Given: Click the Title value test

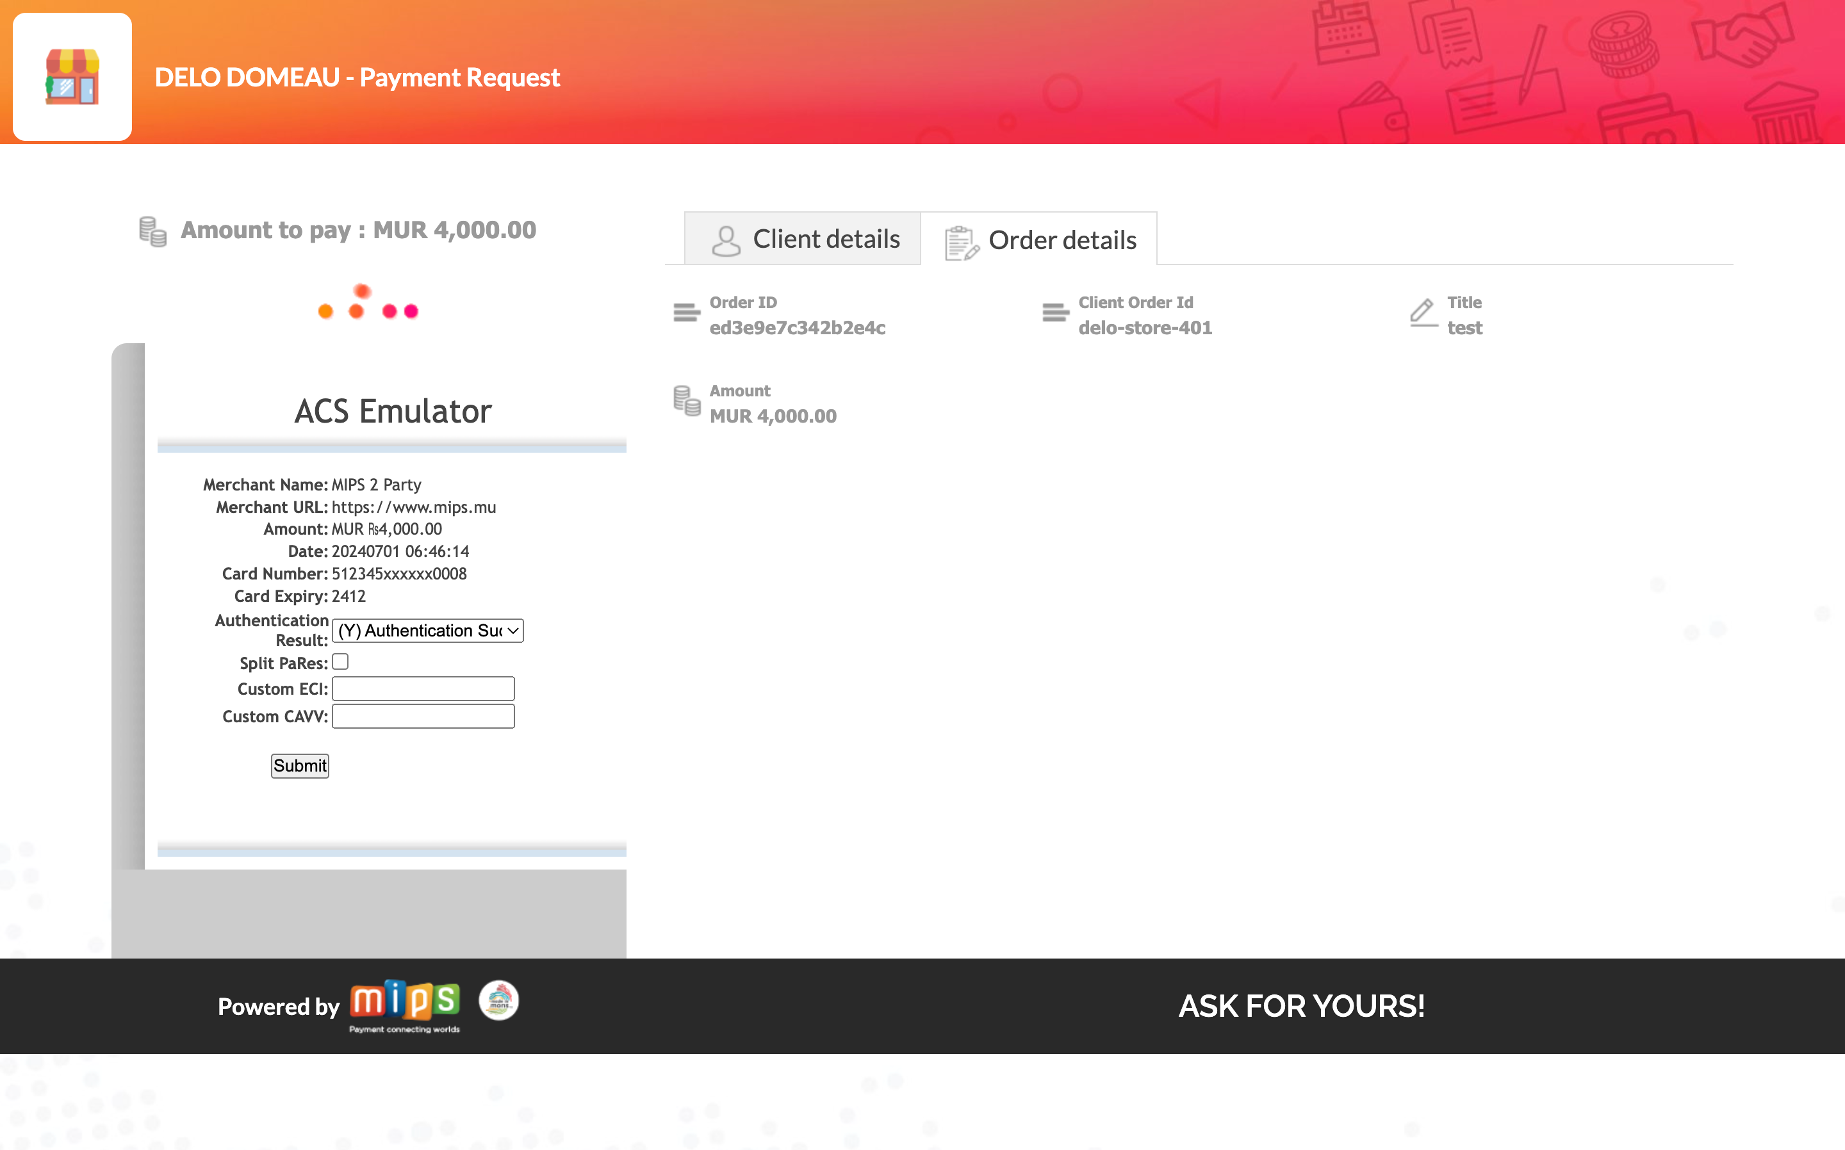Looking at the screenshot, I should [x=1464, y=328].
